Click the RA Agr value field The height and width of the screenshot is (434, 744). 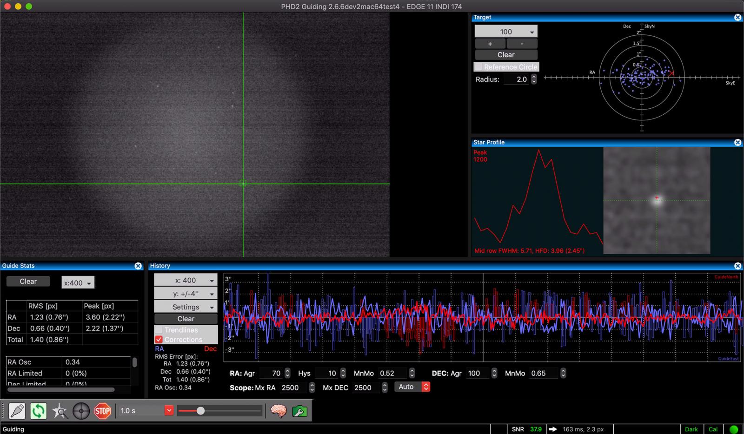click(271, 373)
